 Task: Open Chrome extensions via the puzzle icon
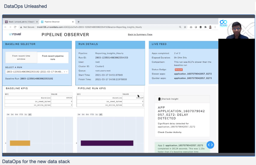(205, 27)
